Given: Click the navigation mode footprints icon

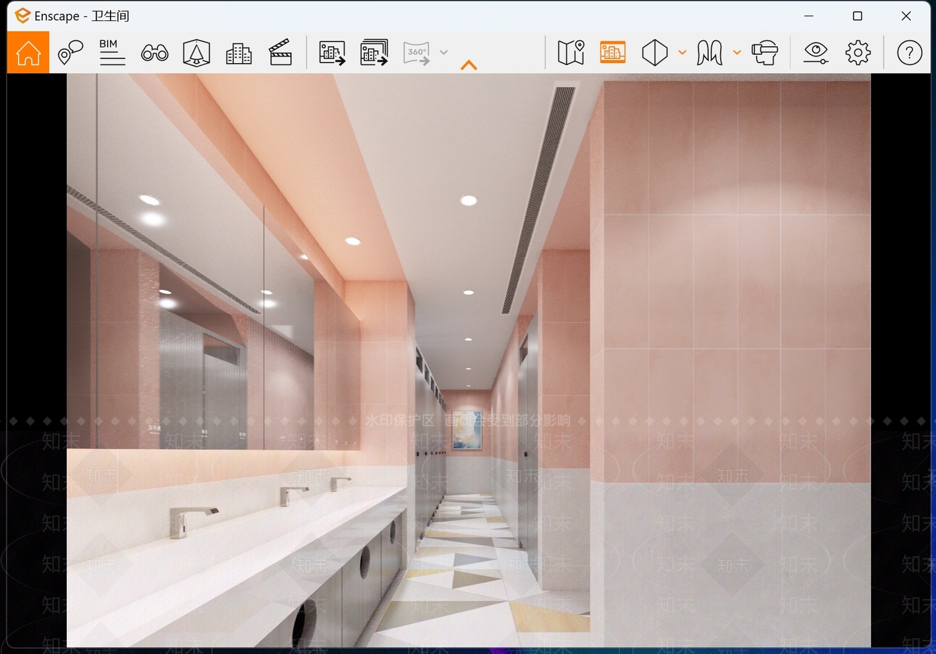Looking at the screenshot, I should tap(710, 53).
